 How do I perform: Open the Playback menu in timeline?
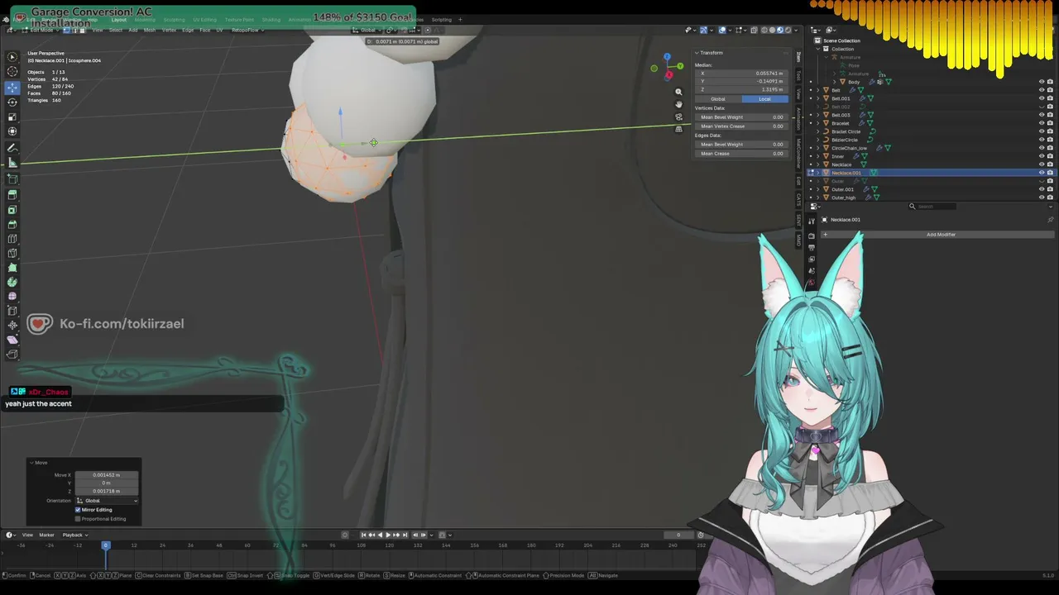[x=74, y=535]
